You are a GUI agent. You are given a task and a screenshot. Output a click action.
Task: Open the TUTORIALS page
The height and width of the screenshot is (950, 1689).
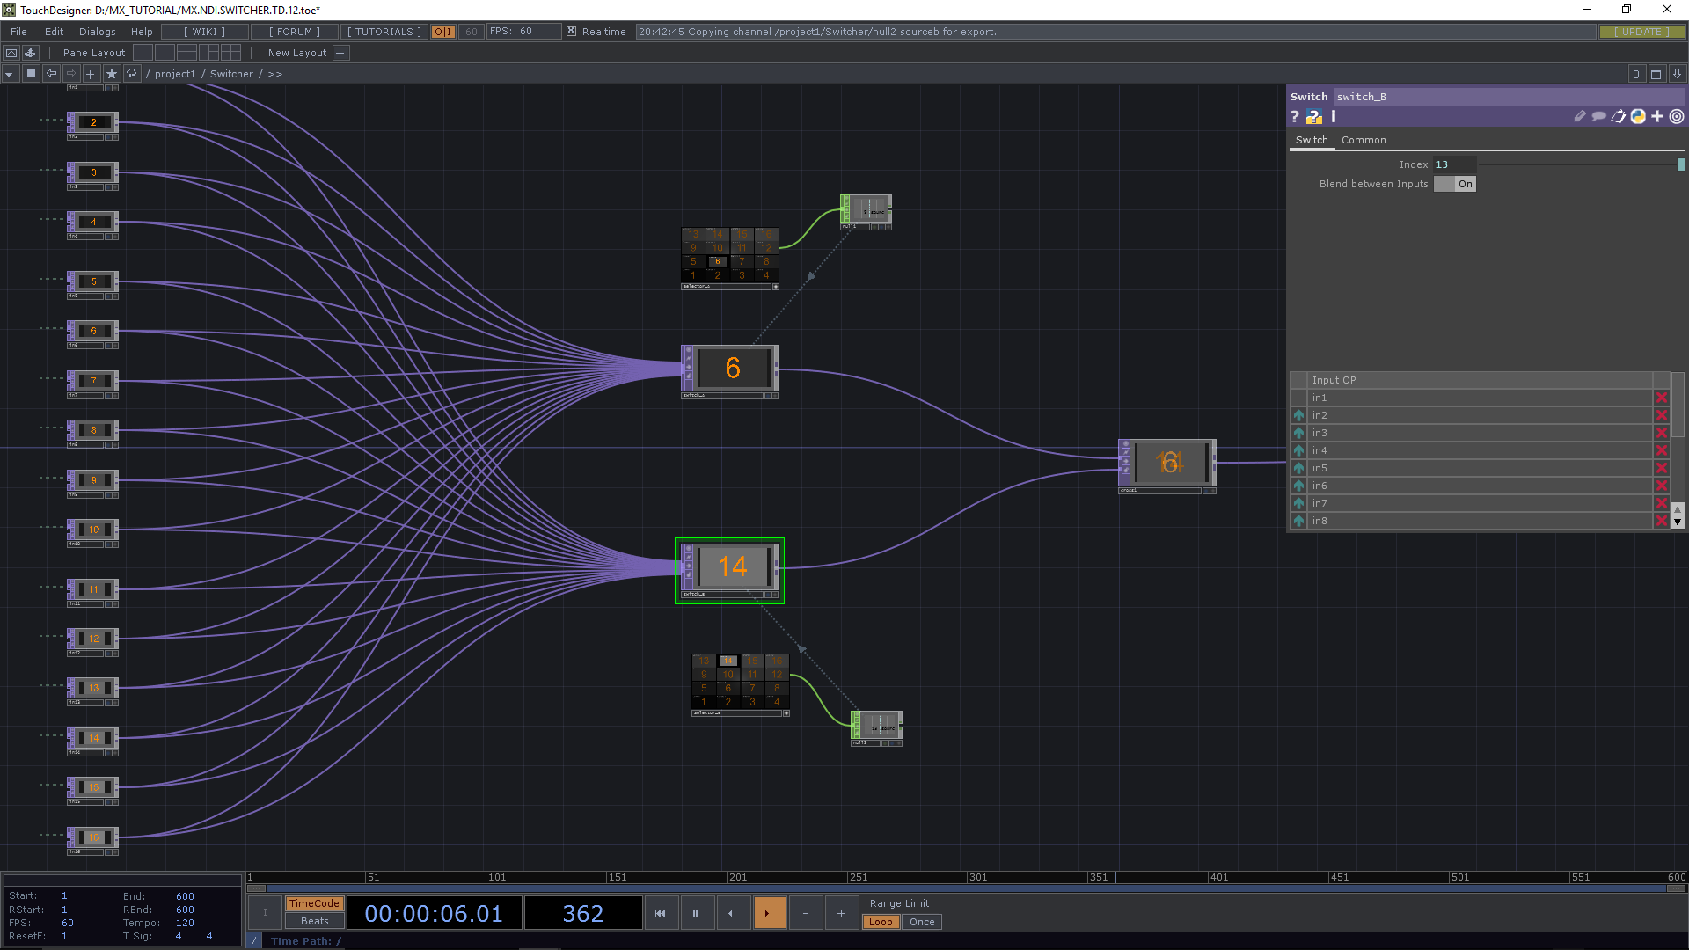click(384, 32)
